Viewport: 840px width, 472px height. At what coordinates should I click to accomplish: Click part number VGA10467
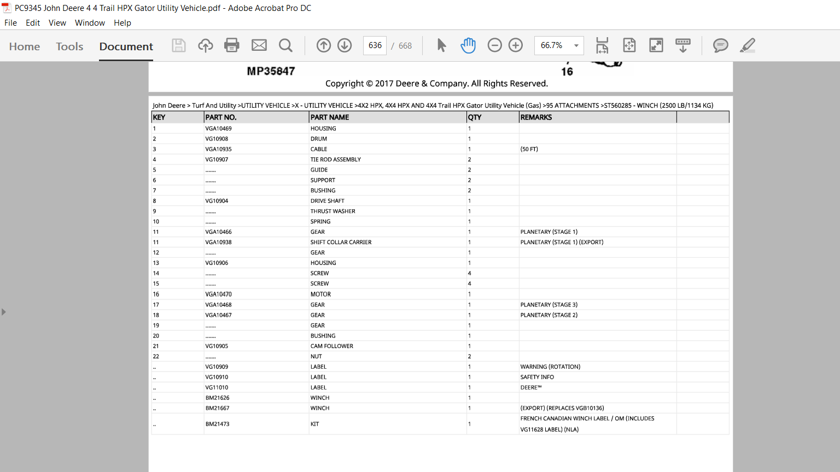219,315
